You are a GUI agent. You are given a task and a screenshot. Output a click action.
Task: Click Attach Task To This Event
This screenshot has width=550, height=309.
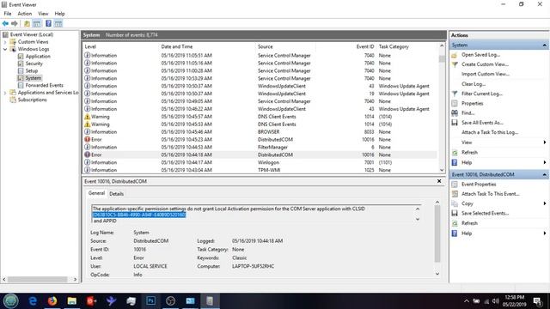point(491,194)
